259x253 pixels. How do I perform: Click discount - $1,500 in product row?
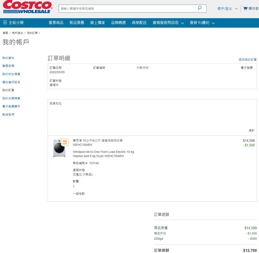pos(249,145)
